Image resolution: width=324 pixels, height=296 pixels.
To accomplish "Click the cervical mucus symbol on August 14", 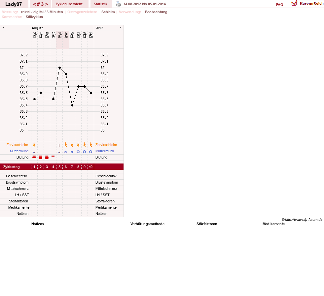I will (x=34, y=145).
